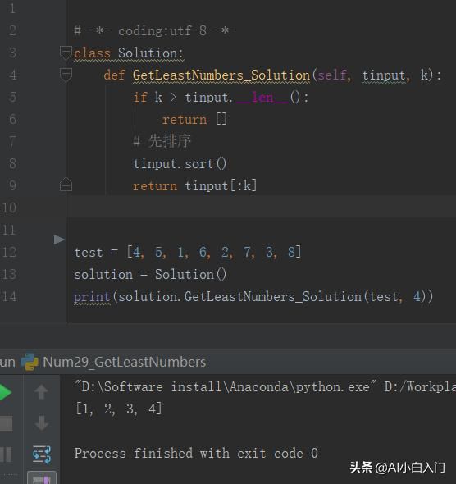456x484 pixels.
Task: Toggle soft-wrap for console output
Action: click(x=42, y=454)
